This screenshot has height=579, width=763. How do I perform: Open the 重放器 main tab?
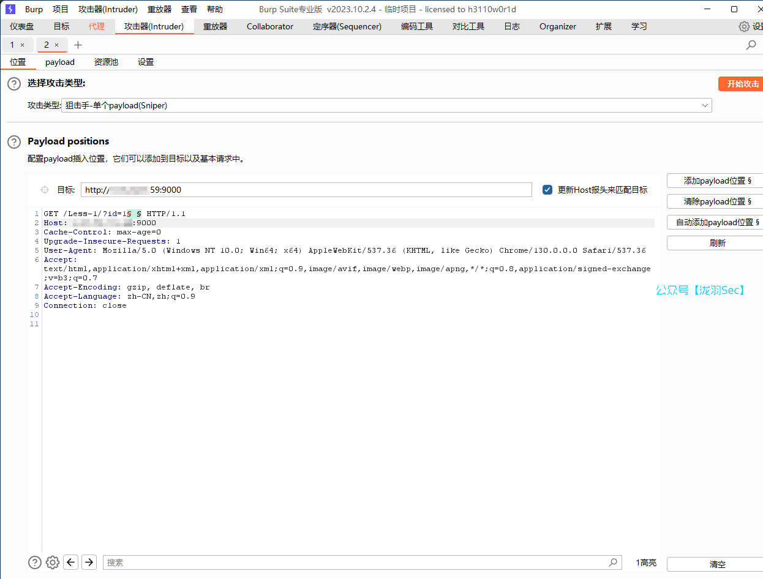(215, 26)
